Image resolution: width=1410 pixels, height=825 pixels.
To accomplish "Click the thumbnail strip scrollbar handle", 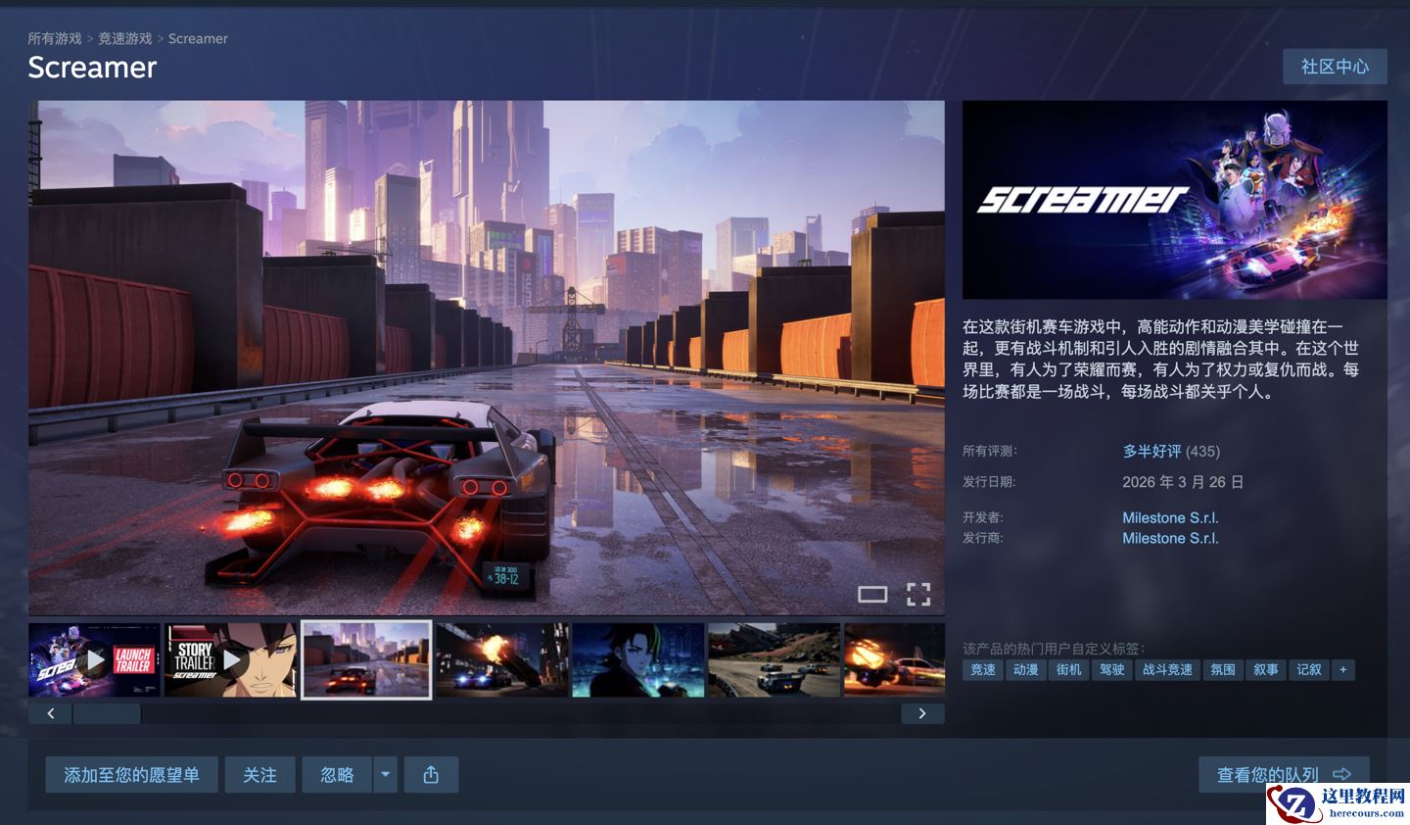I will pyautogui.click(x=107, y=713).
